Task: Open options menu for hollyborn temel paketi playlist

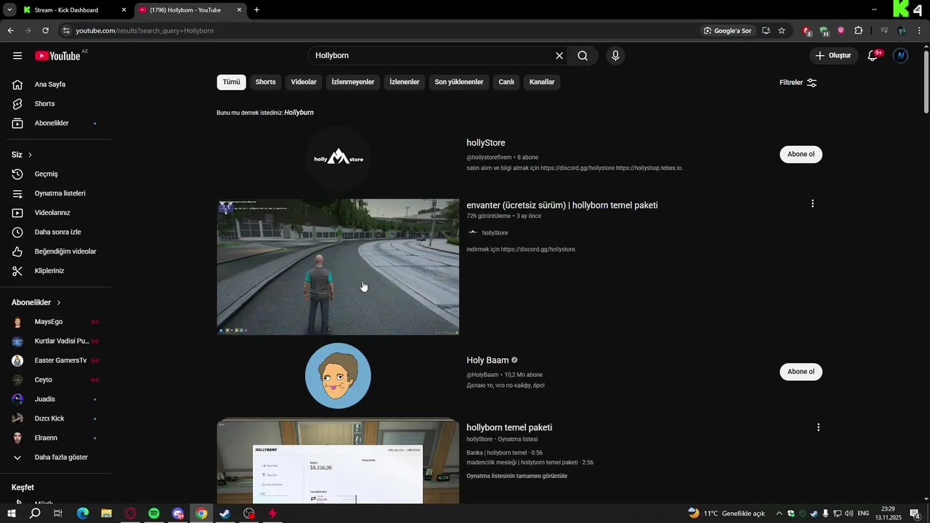Action: tap(818, 428)
